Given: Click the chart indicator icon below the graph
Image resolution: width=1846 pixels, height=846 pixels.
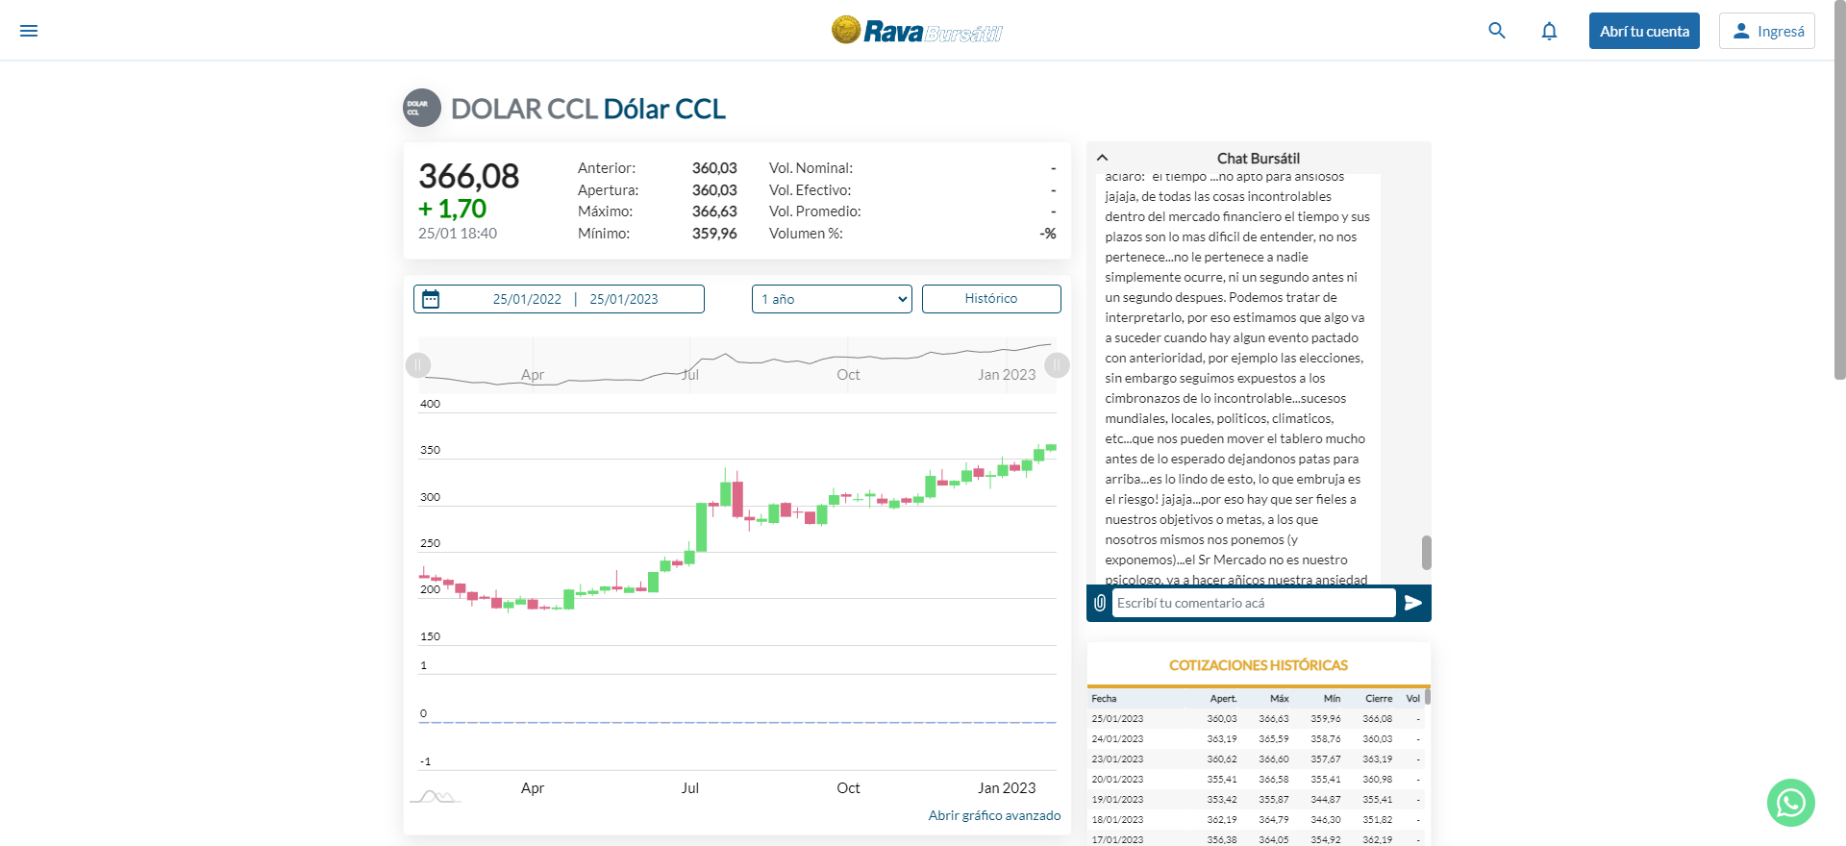Looking at the screenshot, I should click(x=435, y=796).
